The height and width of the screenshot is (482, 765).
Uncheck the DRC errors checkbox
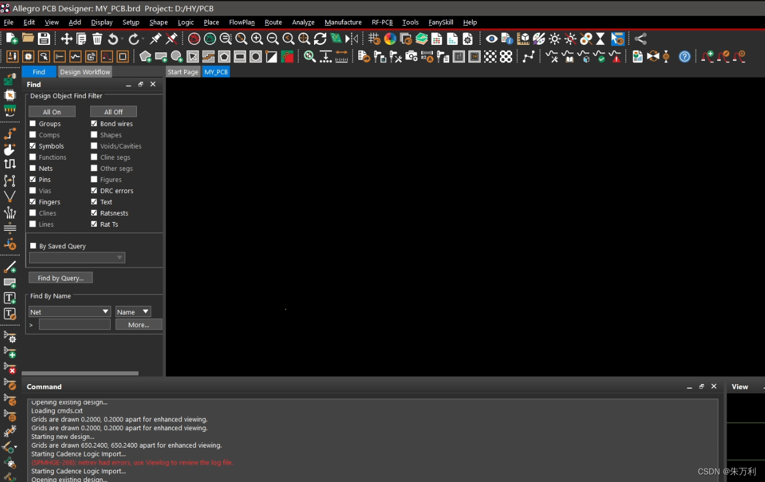(94, 191)
